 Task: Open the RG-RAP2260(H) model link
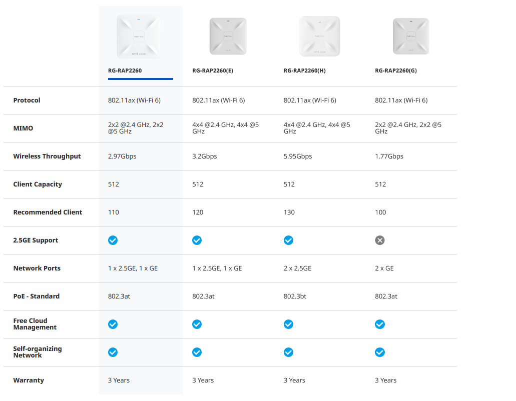pos(305,70)
